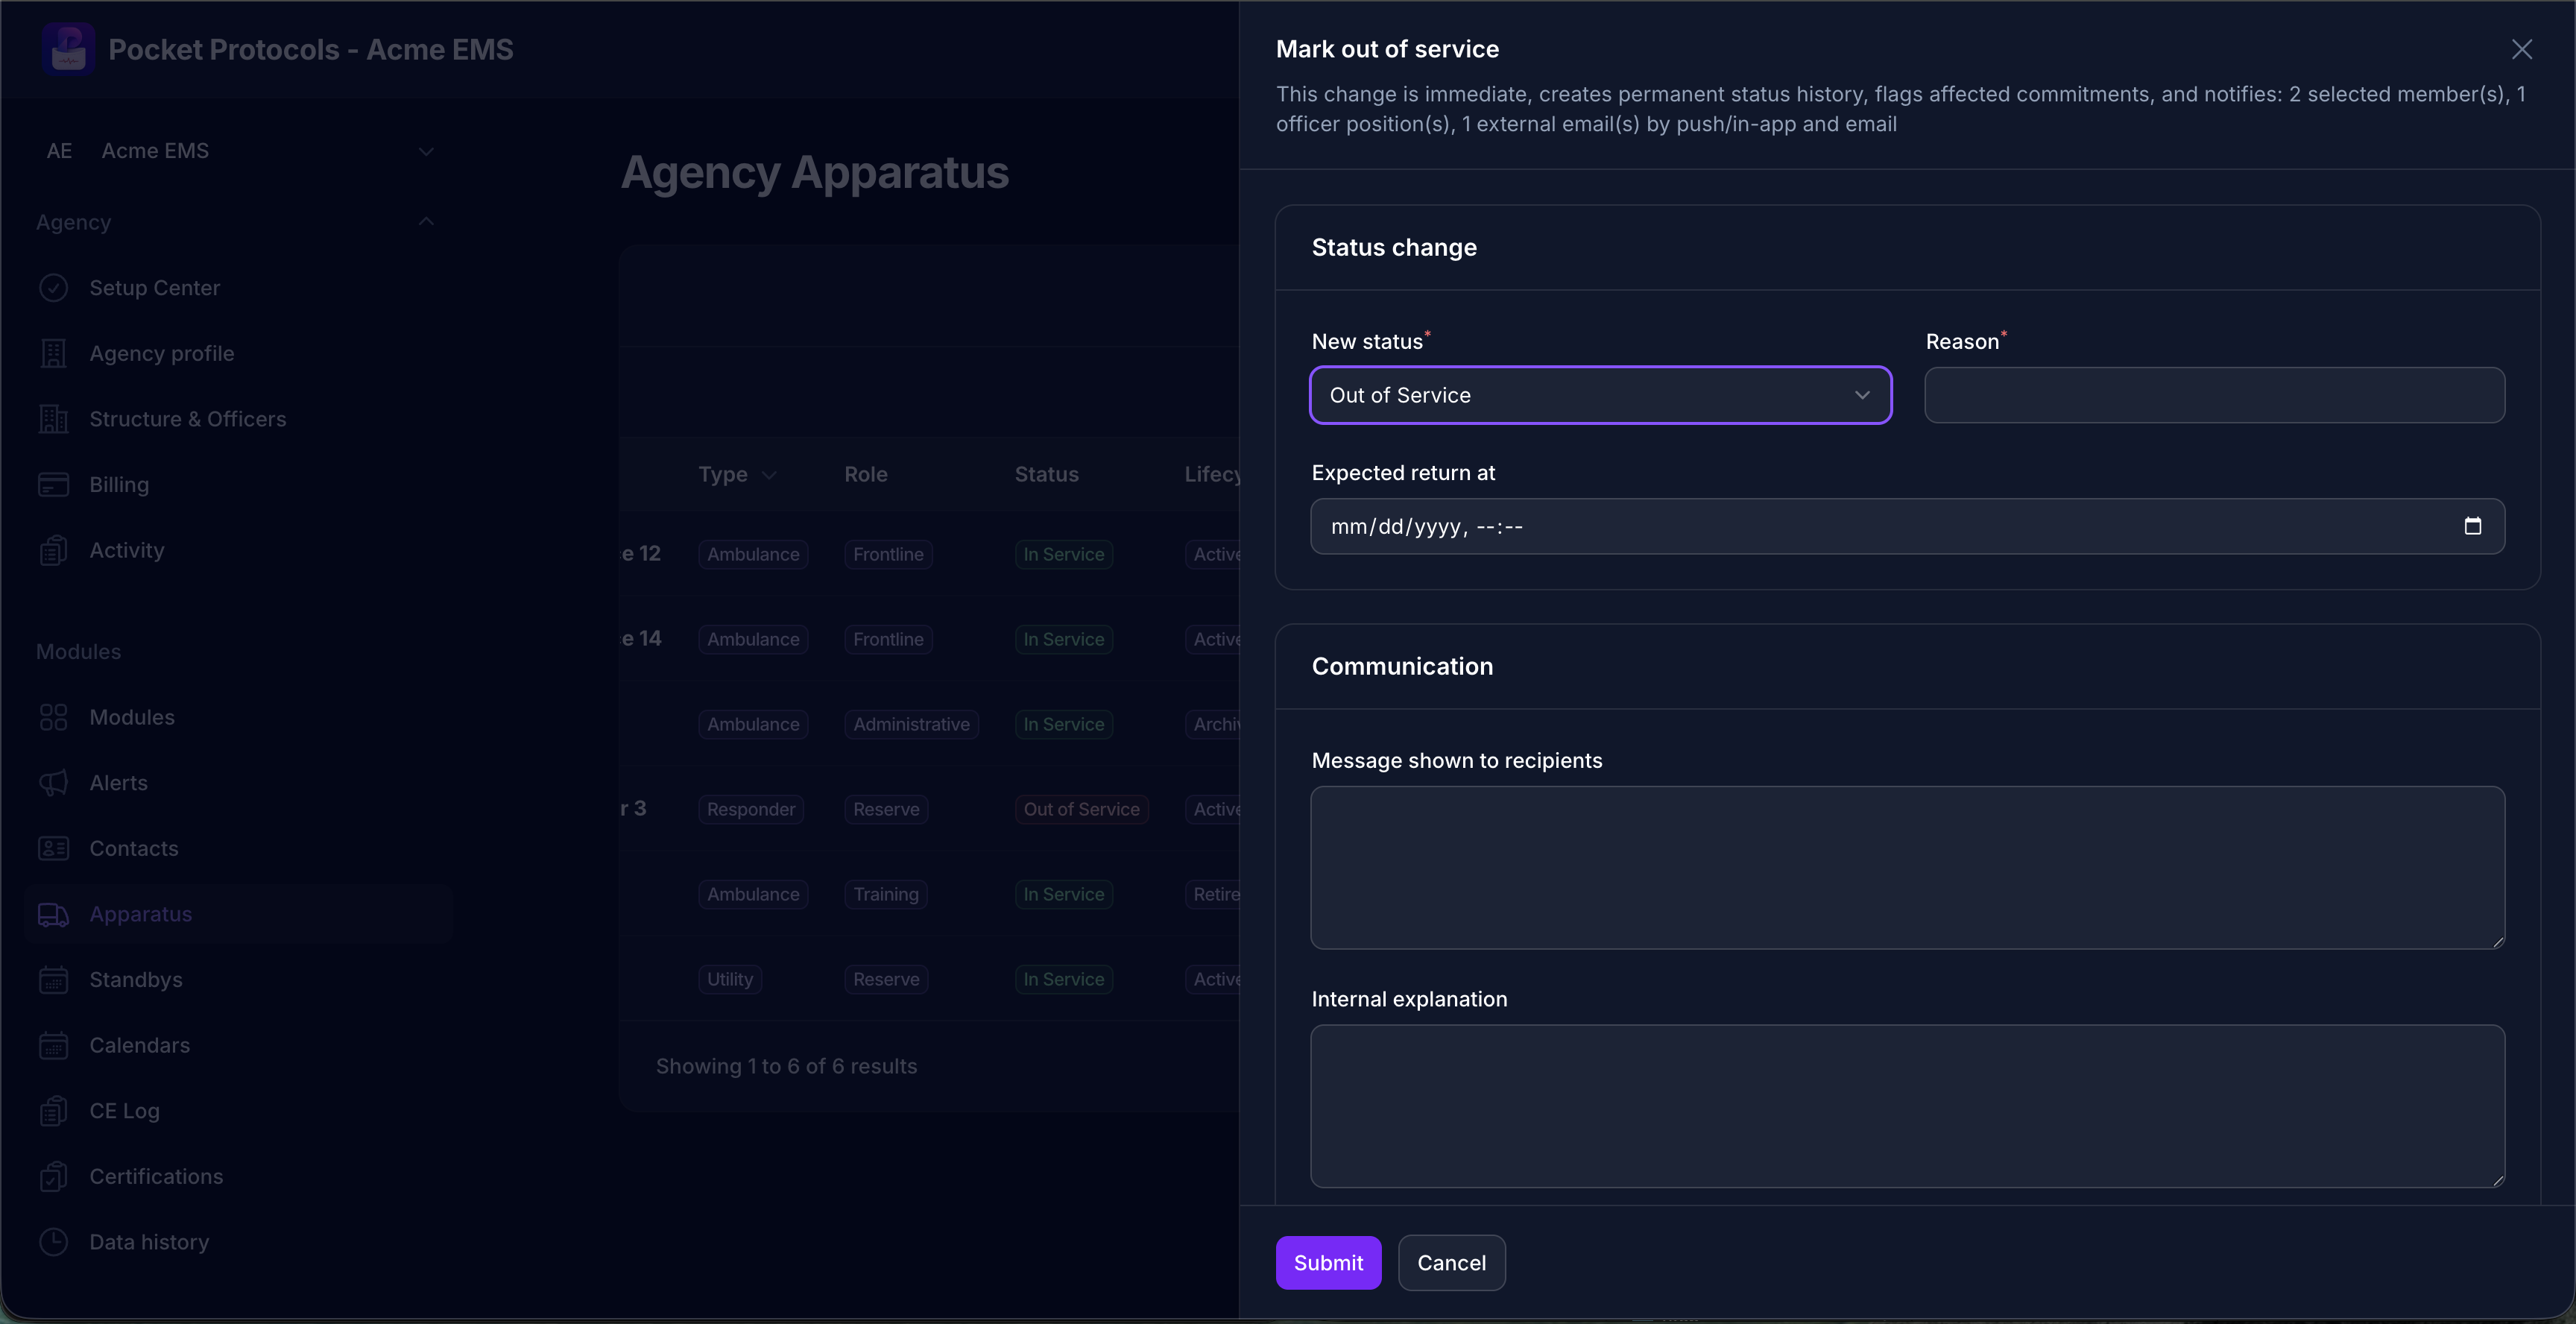This screenshot has height=1324, width=2576.
Task: Click the Alerts megaphone icon
Action: click(53, 783)
